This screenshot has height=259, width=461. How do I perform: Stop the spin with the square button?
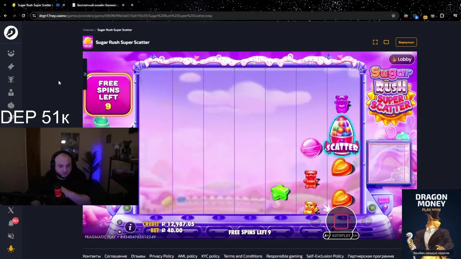341,222
